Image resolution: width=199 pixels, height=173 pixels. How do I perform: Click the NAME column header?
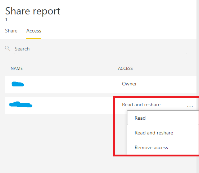[17, 68]
